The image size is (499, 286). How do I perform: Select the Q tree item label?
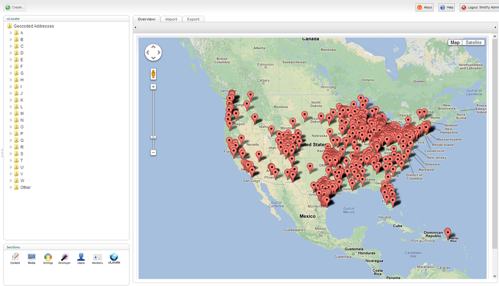22,140
